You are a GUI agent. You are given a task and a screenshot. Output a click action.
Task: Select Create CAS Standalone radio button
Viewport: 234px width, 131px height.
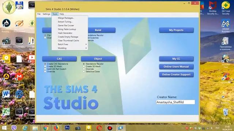coord(45,64)
